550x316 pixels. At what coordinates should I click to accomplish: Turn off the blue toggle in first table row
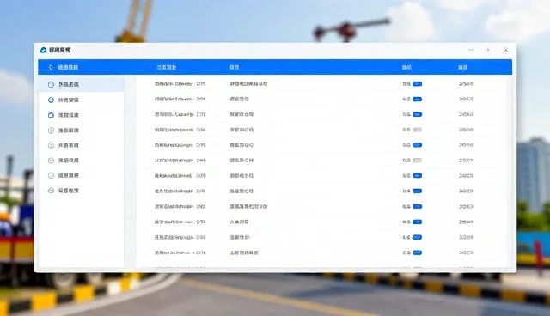point(417,84)
